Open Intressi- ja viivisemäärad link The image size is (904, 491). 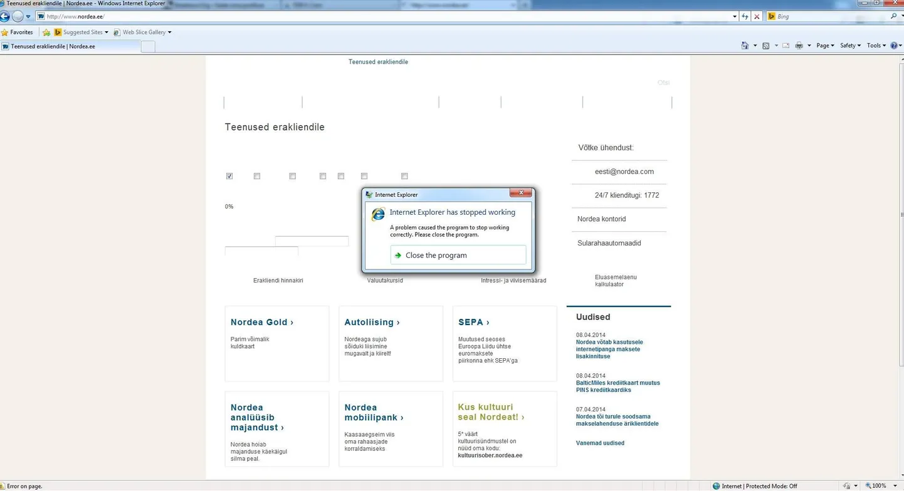513,281
